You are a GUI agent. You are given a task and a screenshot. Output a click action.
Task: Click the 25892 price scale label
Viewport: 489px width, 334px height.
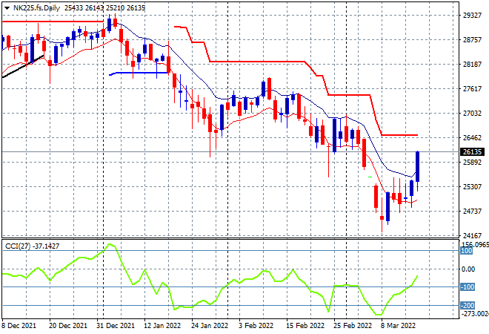point(472,162)
